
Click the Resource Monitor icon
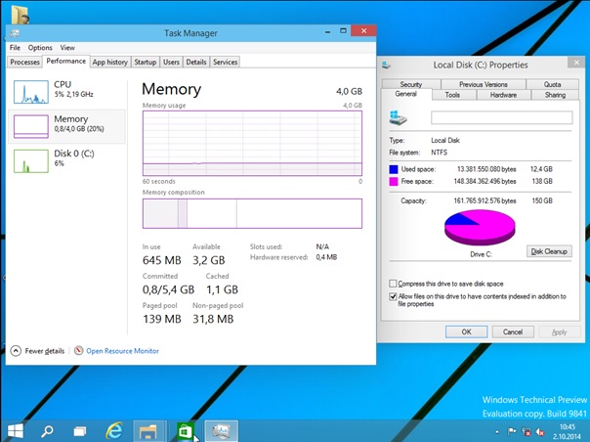[x=80, y=350]
